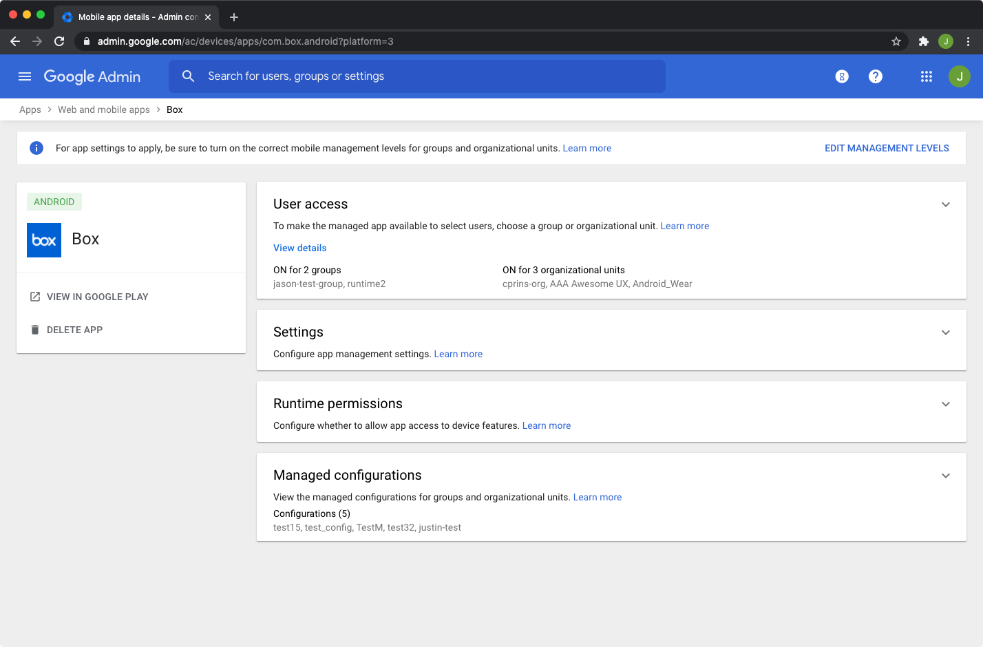
Task: Select the Mobile app details browser tab
Action: (x=136, y=17)
